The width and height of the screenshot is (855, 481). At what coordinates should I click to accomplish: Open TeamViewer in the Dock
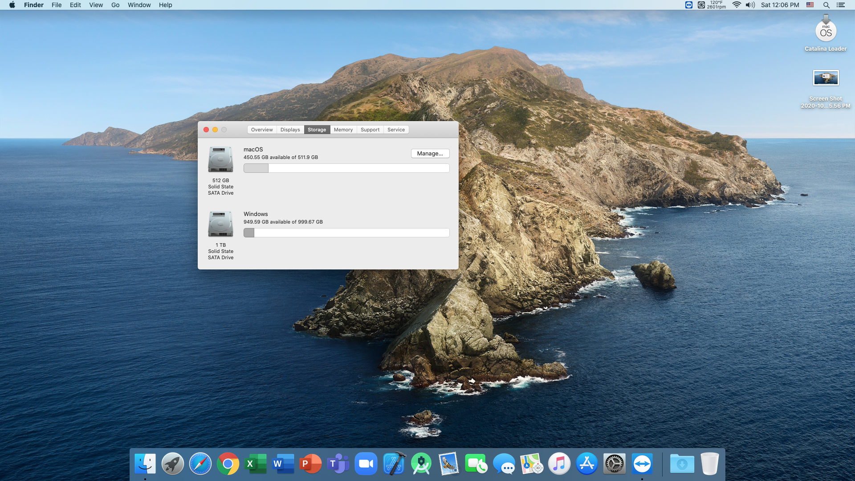[x=642, y=464]
